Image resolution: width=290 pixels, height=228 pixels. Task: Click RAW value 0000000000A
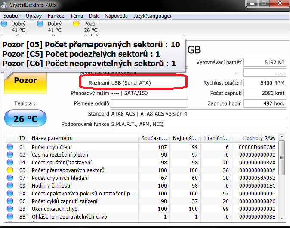point(257,170)
